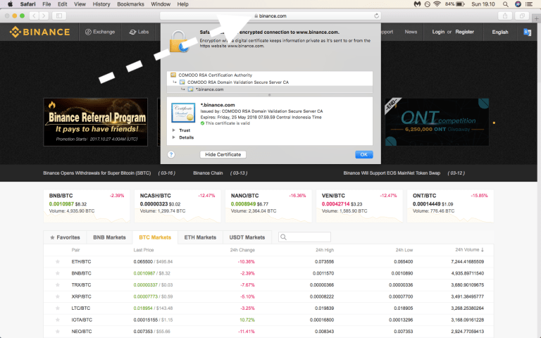Click the Register link
Viewport: 541px width, 338px height.
click(464, 32)
